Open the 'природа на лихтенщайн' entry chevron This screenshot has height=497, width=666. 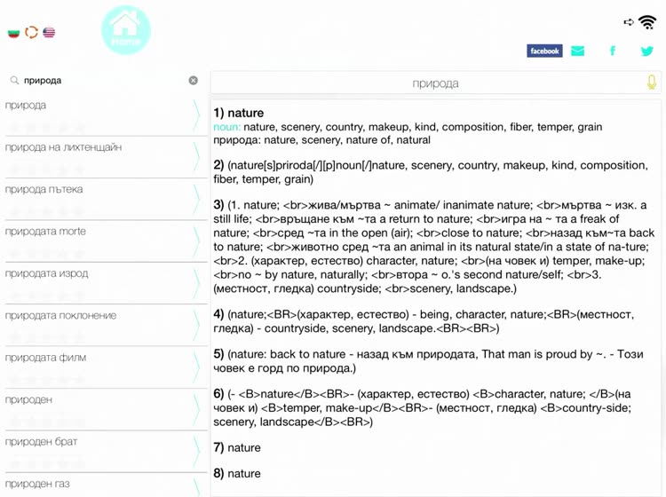(196, 157)
